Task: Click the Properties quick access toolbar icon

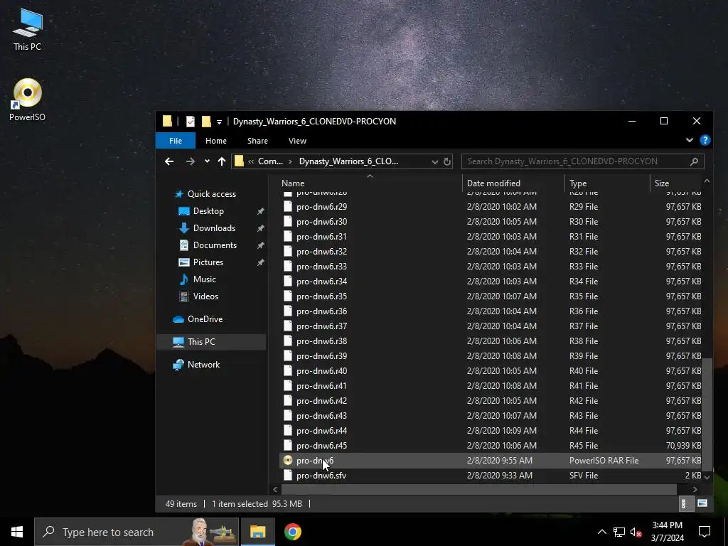Action: pos(191,121)
